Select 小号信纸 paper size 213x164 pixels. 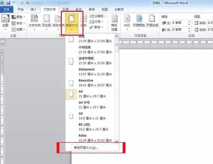(90, 50)
